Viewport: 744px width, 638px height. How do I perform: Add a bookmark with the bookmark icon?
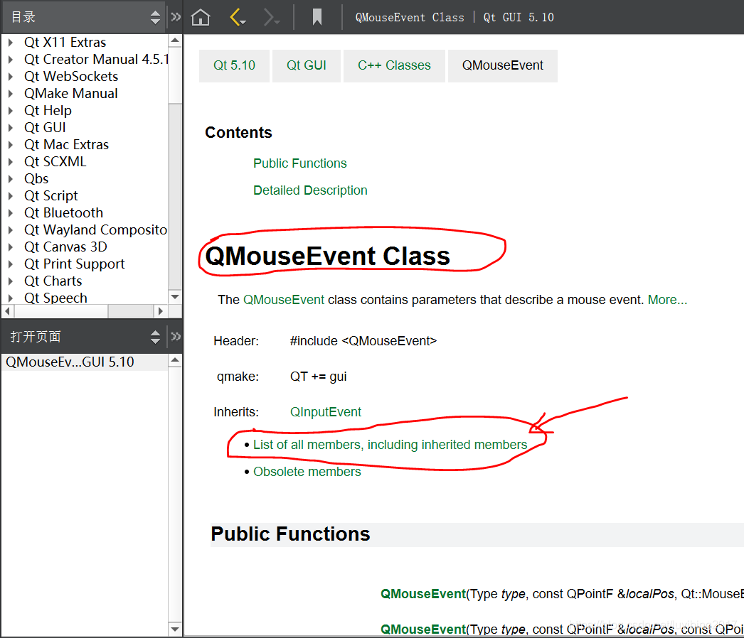coord(317,18)
